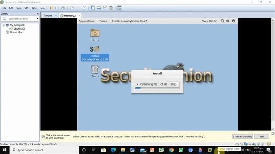Open the guest volume speaker icon

pos(228,21)
